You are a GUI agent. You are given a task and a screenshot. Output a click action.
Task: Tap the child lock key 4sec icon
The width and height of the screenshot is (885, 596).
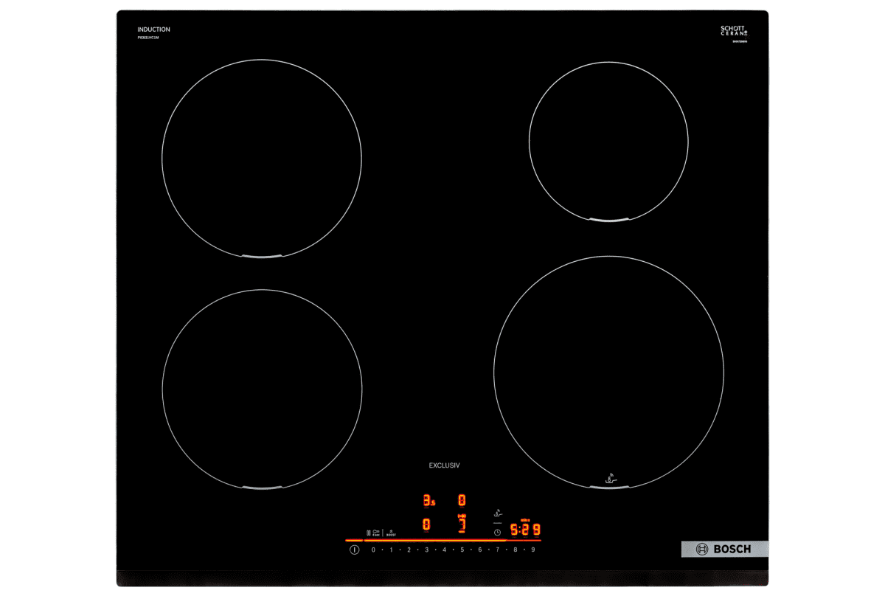(376, 532)
